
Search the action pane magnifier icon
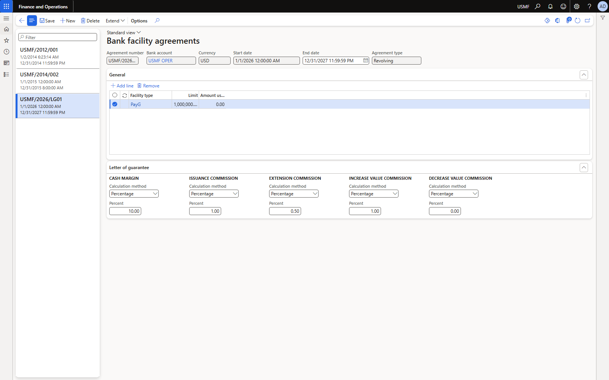tap(157, 21)
